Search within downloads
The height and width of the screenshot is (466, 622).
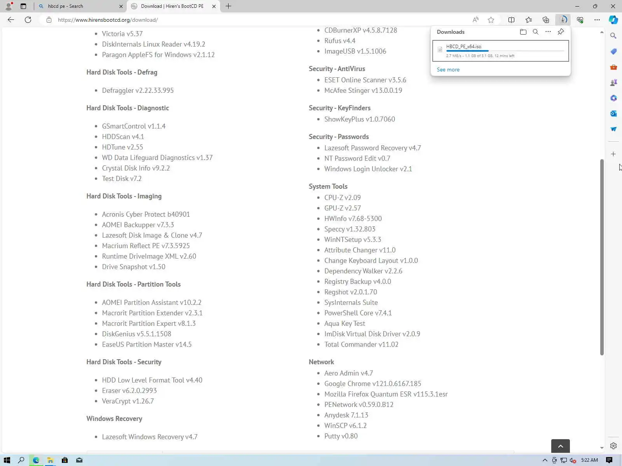tap(536, 32)
